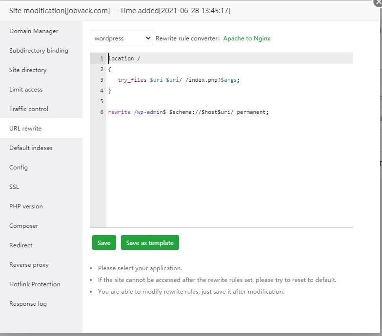Viewport: 382px width, 336px height.
Task: Open the SSL settings tab
Action: tap(14, 187)
